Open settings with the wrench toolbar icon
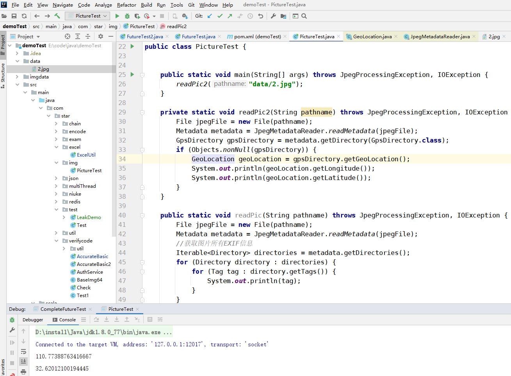Image resolution: width=511 pixels, height=376 pixels. point(273,16)
